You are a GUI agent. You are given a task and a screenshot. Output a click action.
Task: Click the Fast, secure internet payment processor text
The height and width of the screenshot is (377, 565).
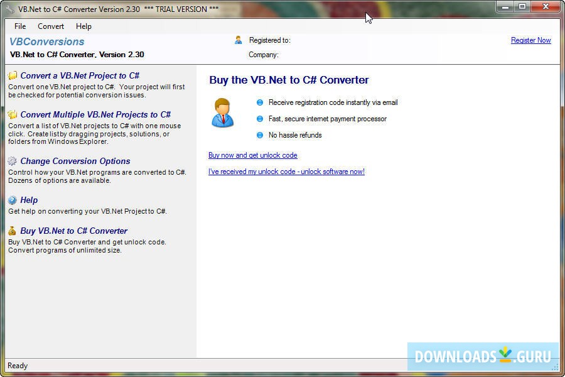tap(328, 119)
